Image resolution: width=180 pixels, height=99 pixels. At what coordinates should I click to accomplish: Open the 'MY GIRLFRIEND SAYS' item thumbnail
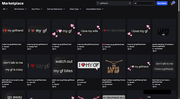[x=114, y=95]
